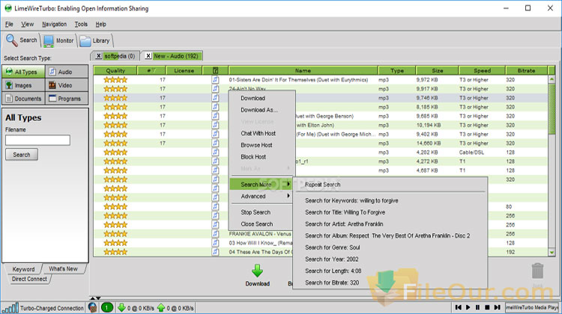562x314 pixels.
Task: Click audio icon of FRANKIE AVALON - Venus row
Action: pyautogui.click(x=215, y=234)
